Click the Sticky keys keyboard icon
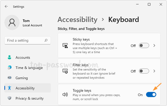 (65, 46)
